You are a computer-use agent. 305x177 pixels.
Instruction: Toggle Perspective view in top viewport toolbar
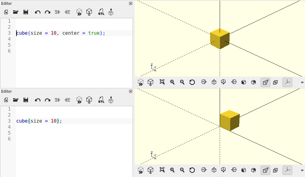[265, 82]
